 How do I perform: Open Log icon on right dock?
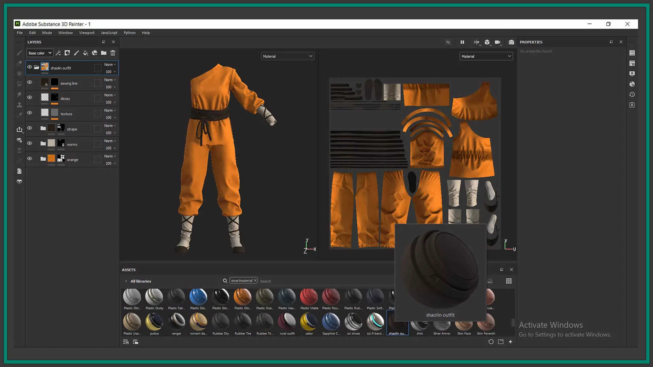tap(632, 105)
